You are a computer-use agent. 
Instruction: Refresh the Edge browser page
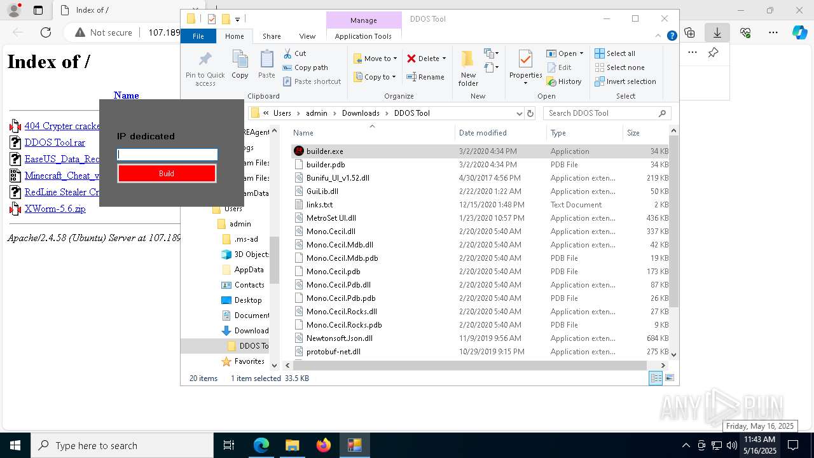coord(46,32)
